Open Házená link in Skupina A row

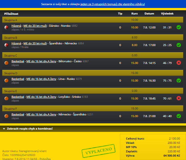17,26
